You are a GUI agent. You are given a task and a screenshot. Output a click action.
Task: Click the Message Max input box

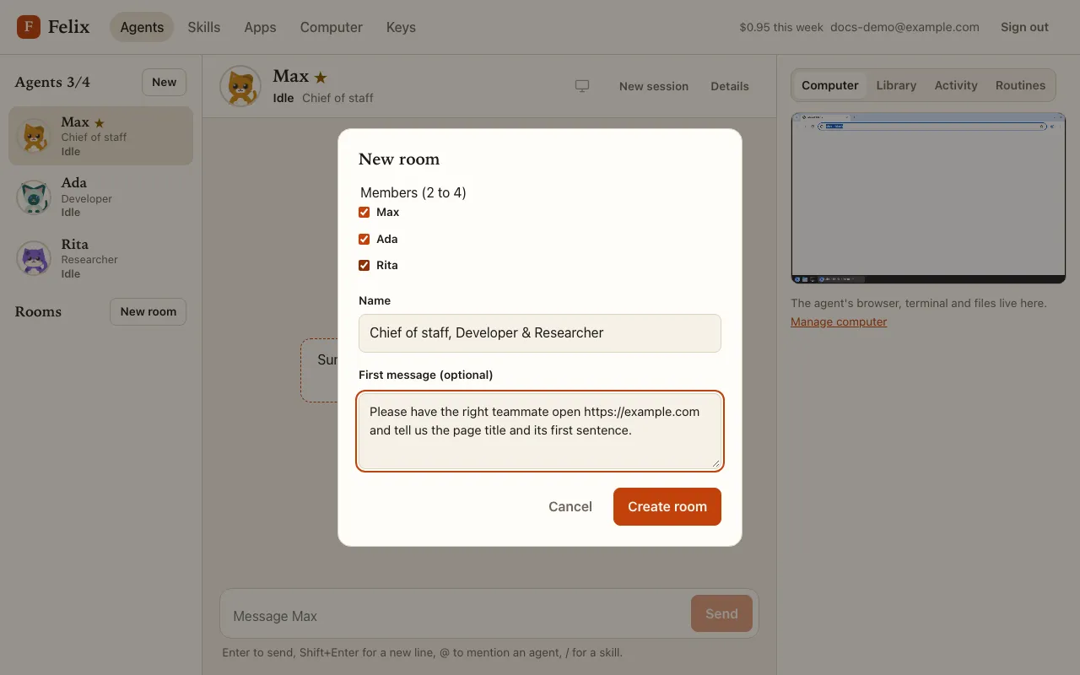[x=456, y=616]
